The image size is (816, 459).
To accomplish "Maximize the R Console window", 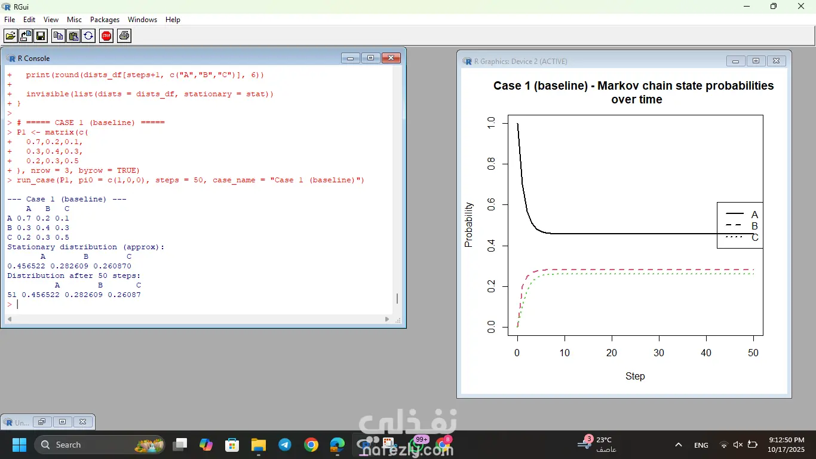I will 370,58.
